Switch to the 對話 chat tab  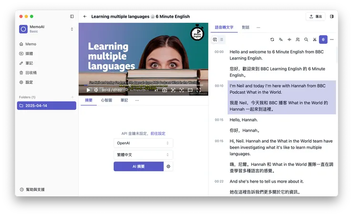tap(246, 28)
